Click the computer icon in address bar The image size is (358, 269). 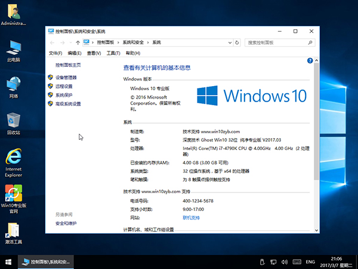coord(87,42)
